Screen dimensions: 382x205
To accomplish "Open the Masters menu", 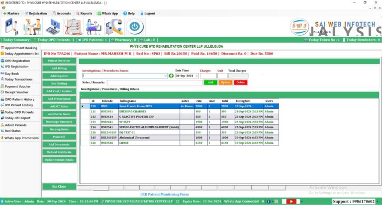I will 11,13.
